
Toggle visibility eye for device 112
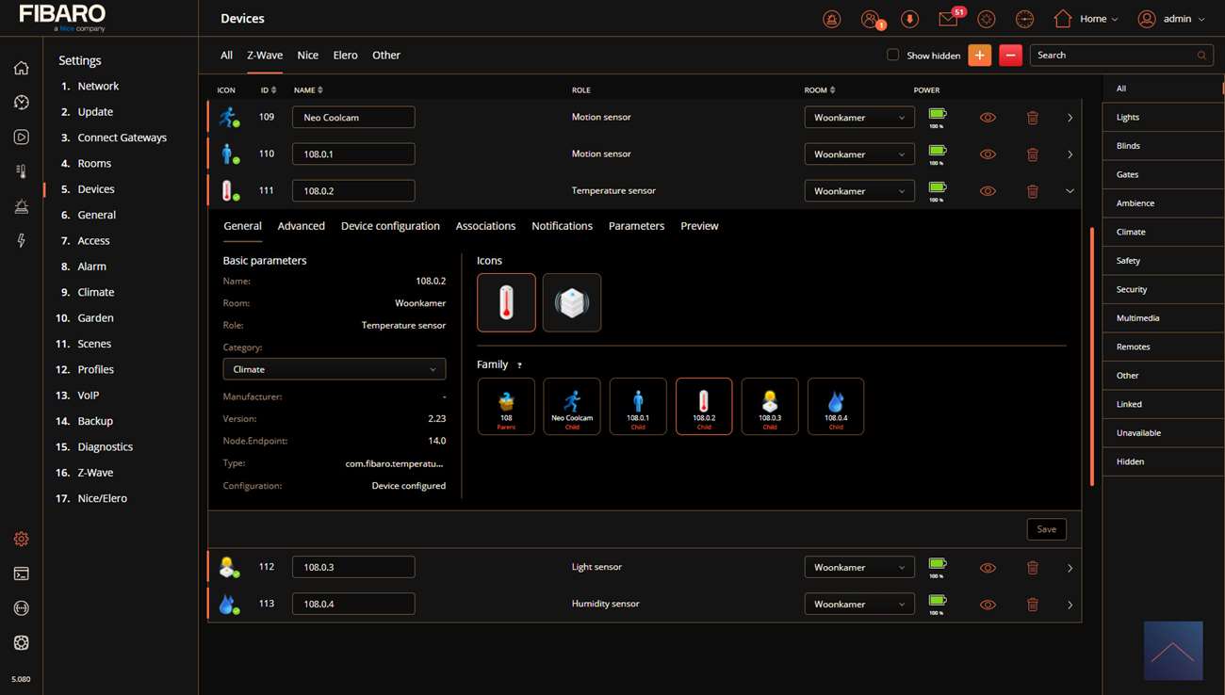pos(988,568)
